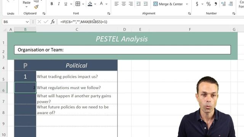Select column F header
This screenshot has height=137, width=244.
pyautogui.click(x=190, y=30)
